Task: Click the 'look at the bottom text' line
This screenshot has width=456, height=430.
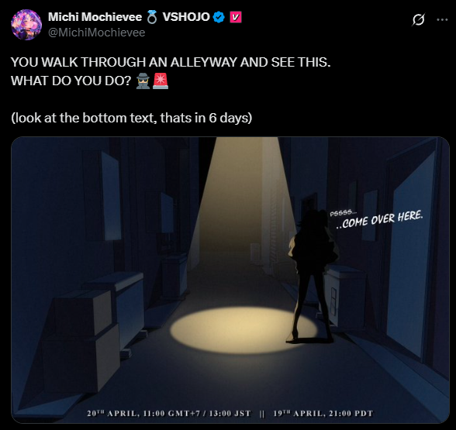Action: click(132, 119)
